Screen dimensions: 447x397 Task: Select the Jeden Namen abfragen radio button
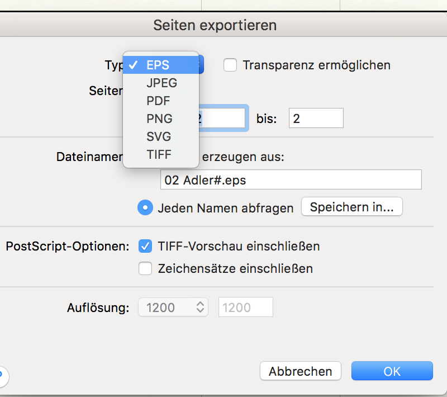(x=145, y=208)
